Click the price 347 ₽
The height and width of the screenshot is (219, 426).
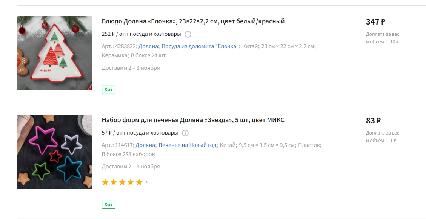[375, 22]
